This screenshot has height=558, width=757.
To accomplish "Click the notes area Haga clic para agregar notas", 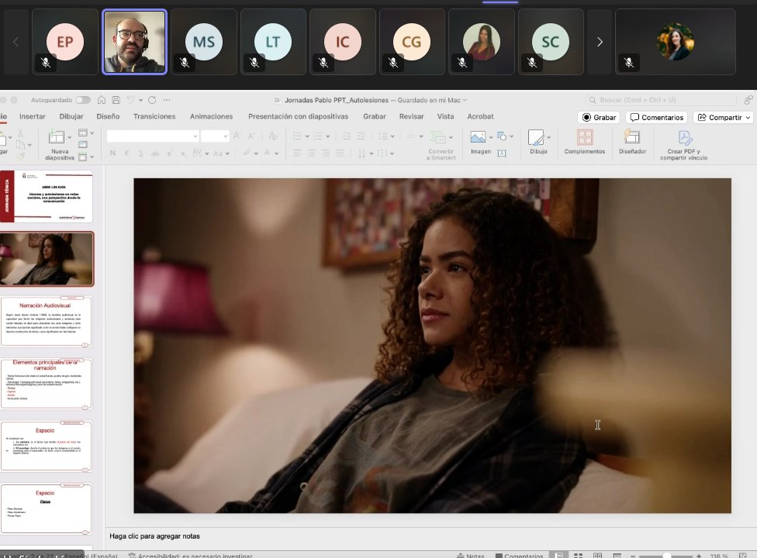I will tap(154, 536).
